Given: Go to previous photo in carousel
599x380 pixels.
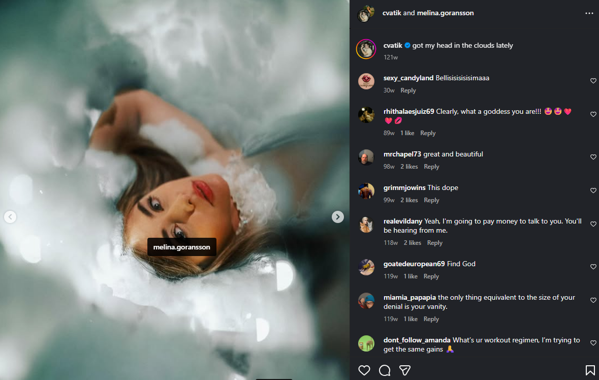Looking at the screenshot, I should click(x=10, y=217).
